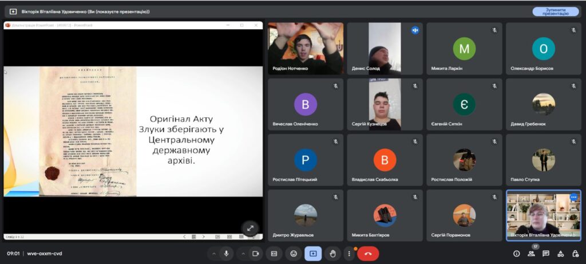Toggle the camera on or off
This screenshot has width=586, height=264.
tap(255, 253)
